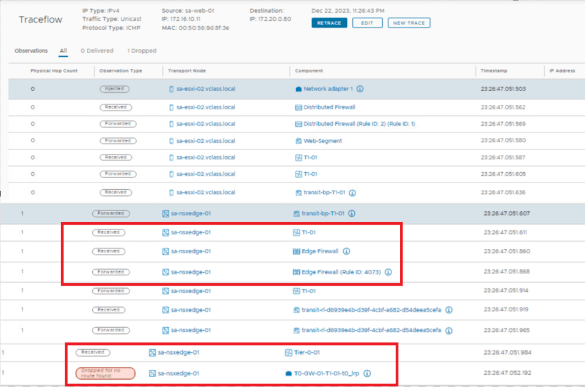Select the Web-Segment component icon

(x=299, y=140)
